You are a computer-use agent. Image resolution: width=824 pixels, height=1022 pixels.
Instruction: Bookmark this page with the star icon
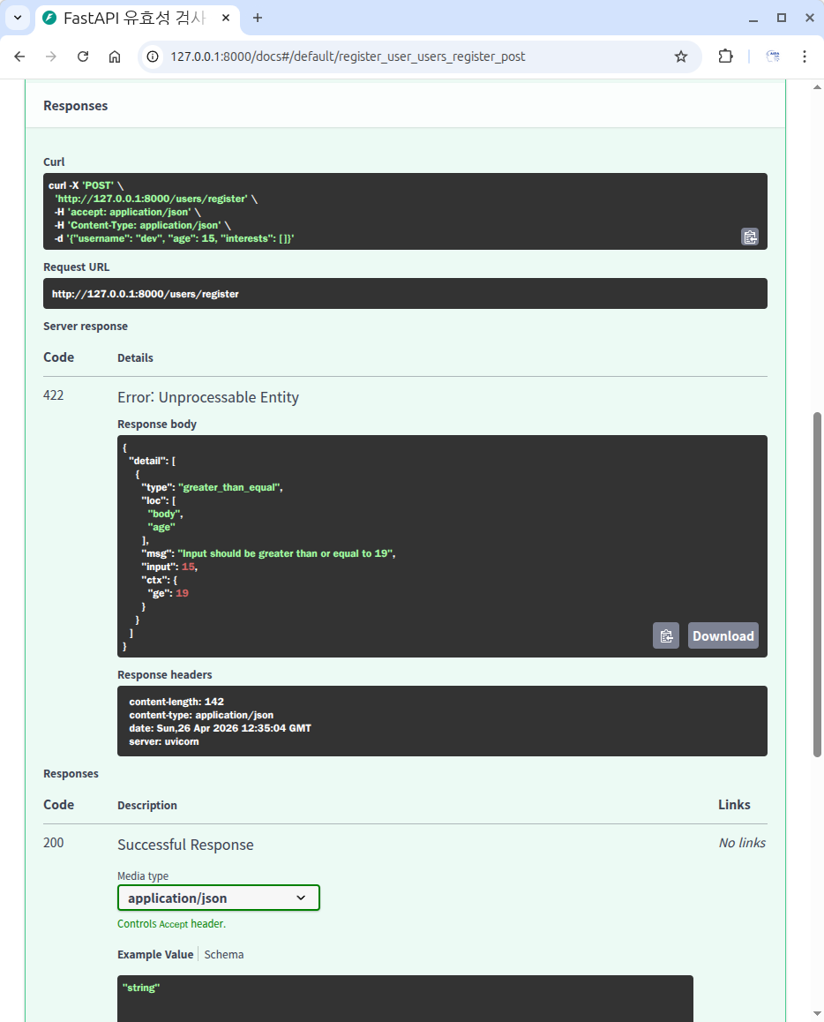681,56
